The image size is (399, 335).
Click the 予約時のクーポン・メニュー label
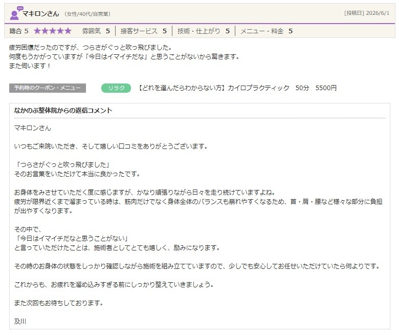click(48, 88)
